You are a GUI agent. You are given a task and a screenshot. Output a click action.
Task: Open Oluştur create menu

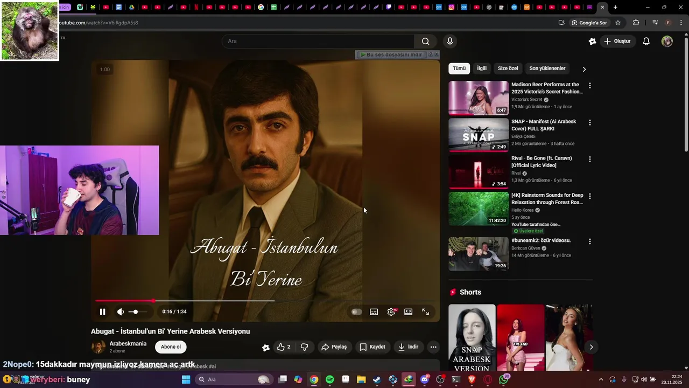[x=617, y=41]
